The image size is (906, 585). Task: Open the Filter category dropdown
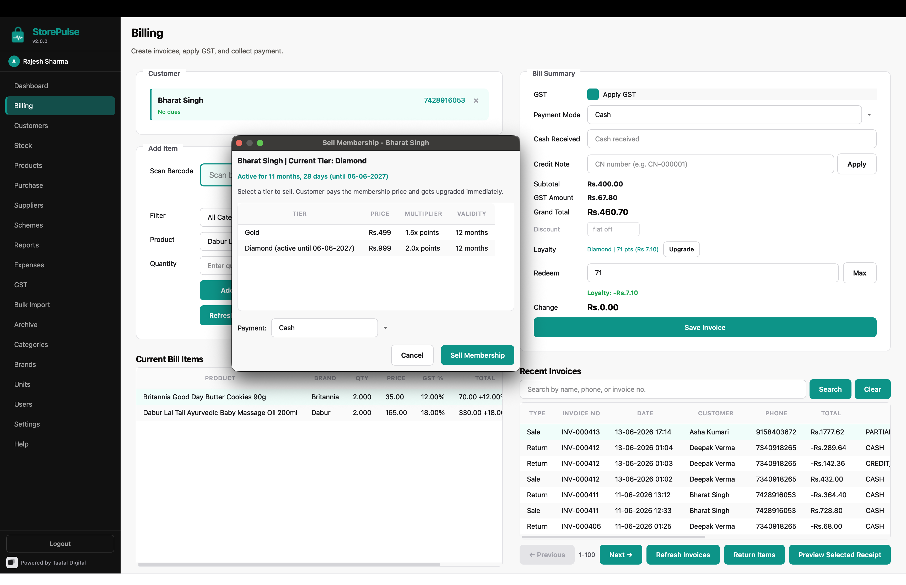(216, 217)
